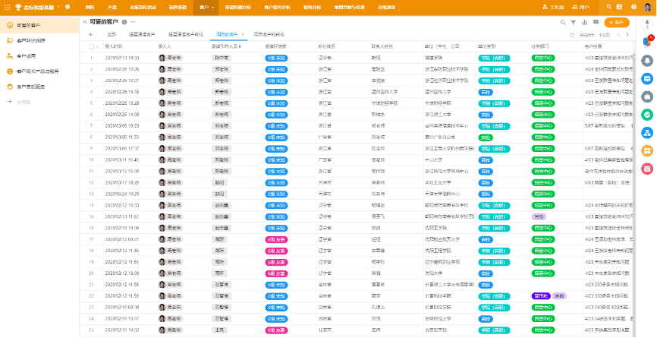The height and width of the screenshot is (338, 657).
Task: Select 可爱的客户 in left sidebar
Action: point(39,26)
